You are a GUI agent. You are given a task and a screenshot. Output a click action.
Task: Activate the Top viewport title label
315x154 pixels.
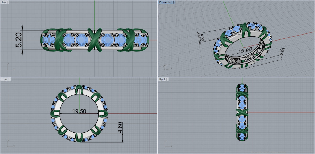pyautogui.click(x=4, y=2)
